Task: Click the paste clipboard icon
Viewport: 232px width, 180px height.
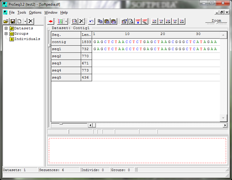Action: pyautogui.click(x=107, y=21)
